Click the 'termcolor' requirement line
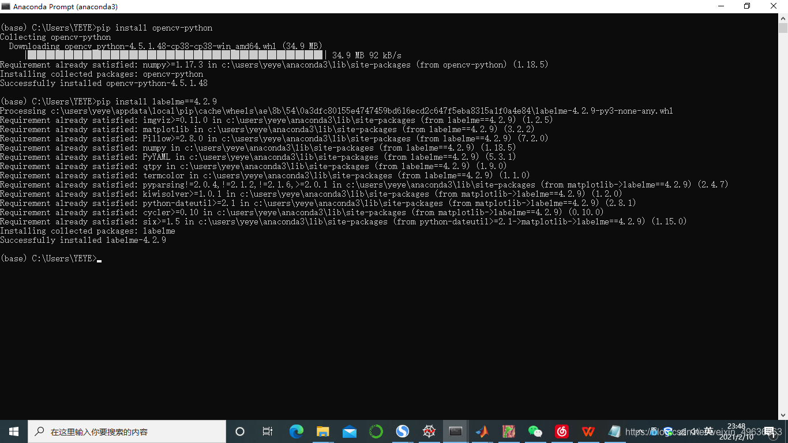Image resolution: width=788 pixels, height=443 pixels. [x=265, y=175]
